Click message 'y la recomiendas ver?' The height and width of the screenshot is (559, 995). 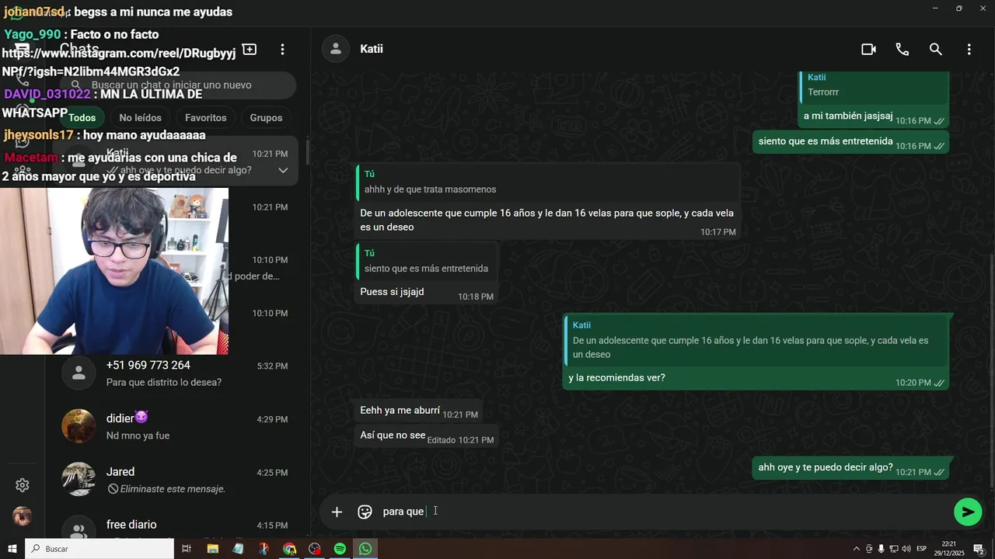coord(617,378)
